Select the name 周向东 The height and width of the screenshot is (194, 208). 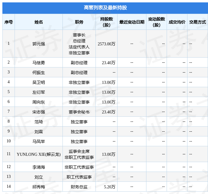39,102
